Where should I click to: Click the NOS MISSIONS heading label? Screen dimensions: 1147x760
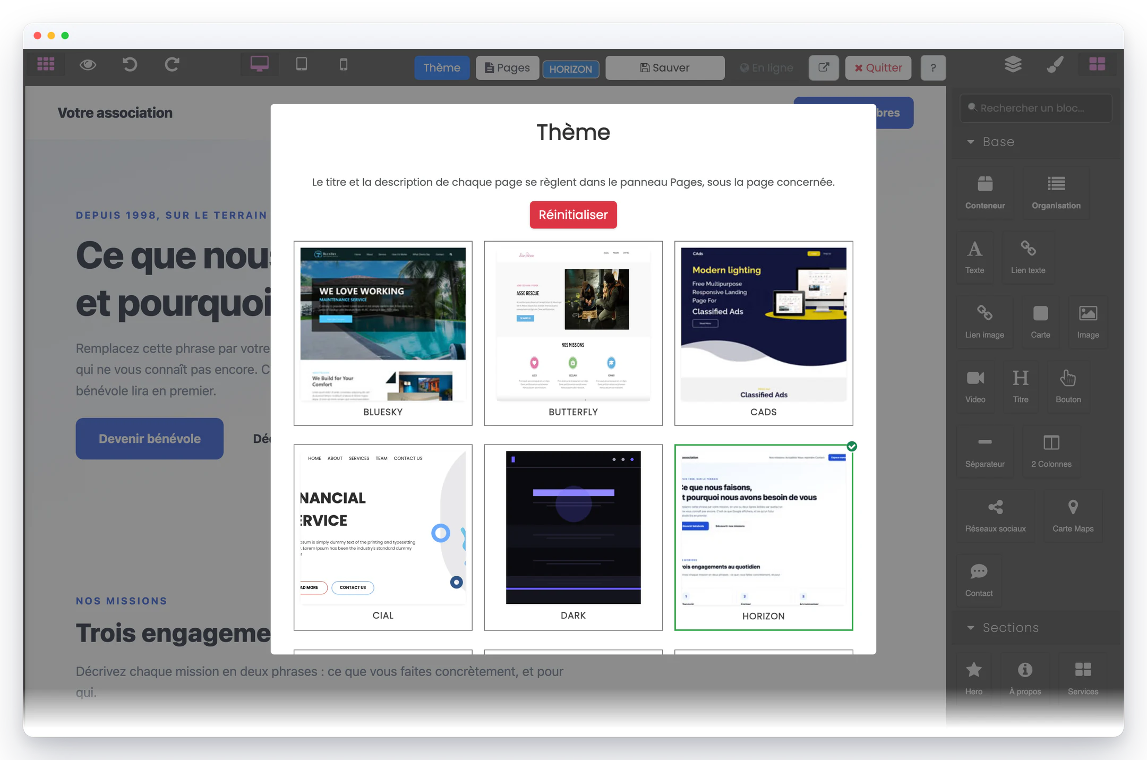coord(122,601)
